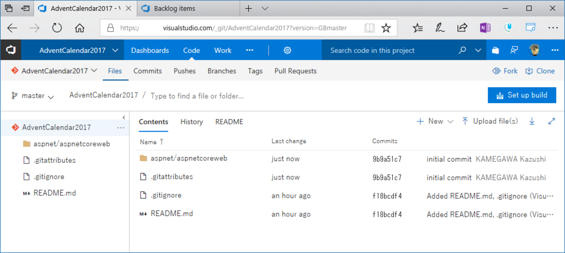Open the New file dropdown

(435, 122)
